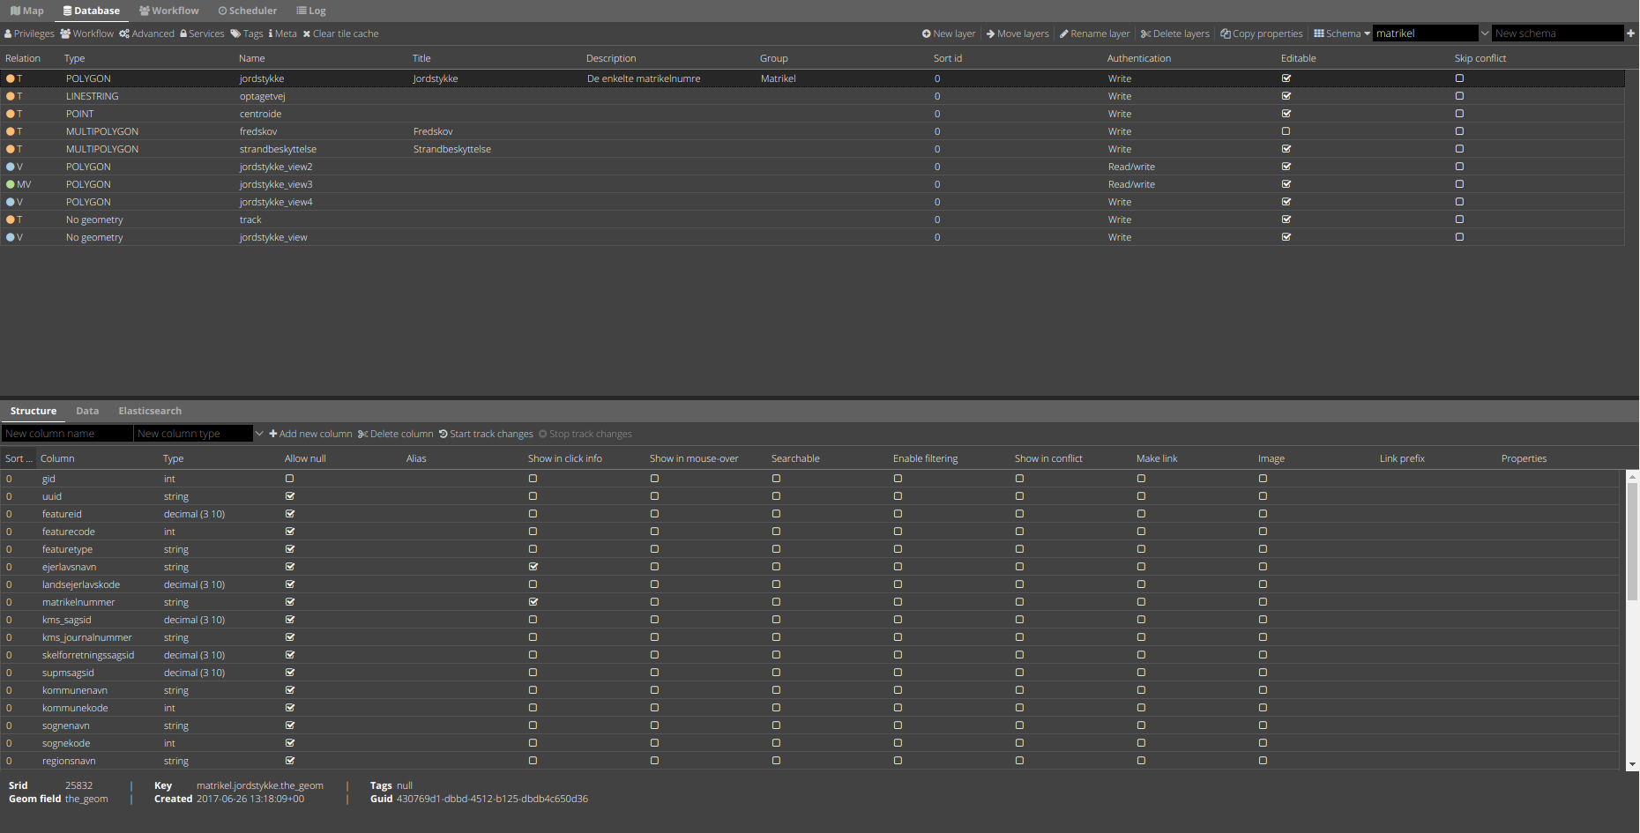Click the kms_journalnummer column name
The height and width of the screenshot is (833, 1640).
(x=87, y=637)
